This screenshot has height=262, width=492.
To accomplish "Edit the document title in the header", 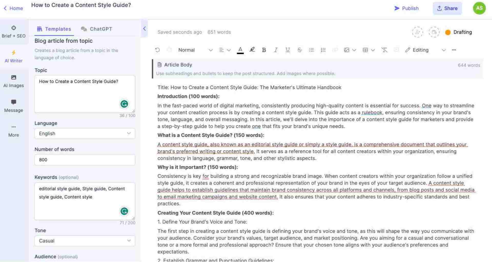I will point(81,5).
